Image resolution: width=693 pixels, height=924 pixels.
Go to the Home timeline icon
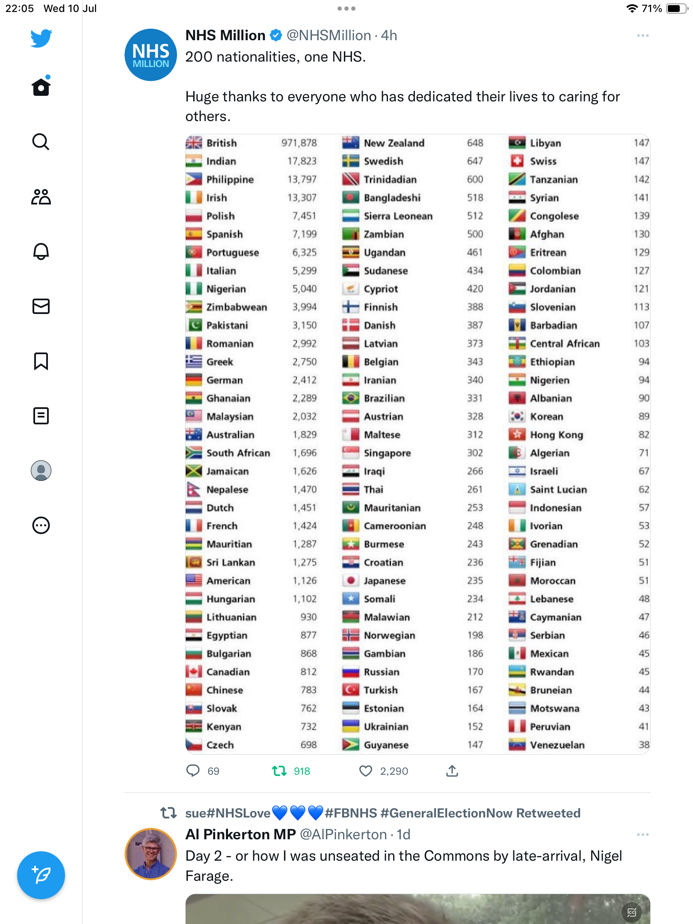41,86
